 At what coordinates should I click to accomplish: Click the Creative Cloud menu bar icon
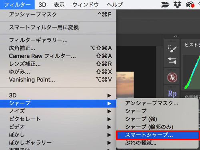[190, 4]
